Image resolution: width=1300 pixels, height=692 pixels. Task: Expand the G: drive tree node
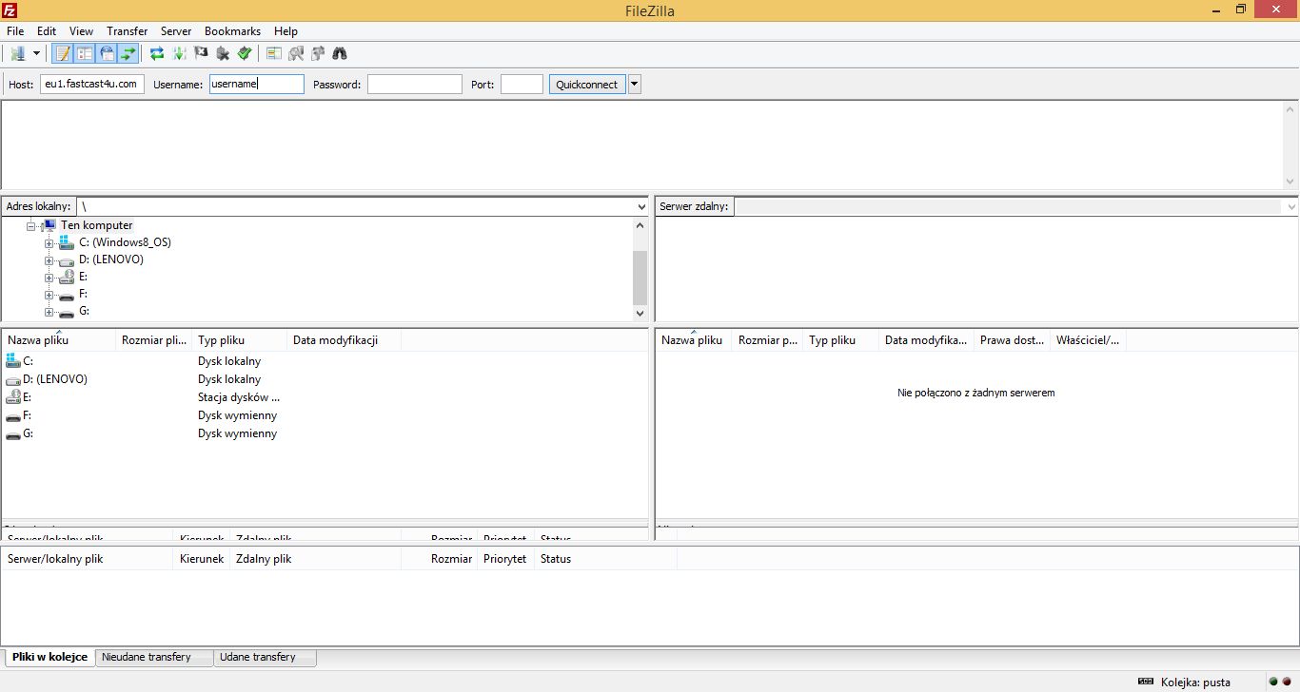pyautogui.click(x=49, y=312)
